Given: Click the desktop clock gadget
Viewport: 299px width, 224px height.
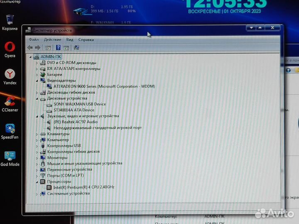Looking at the screenshot, I should coord(225,7).
